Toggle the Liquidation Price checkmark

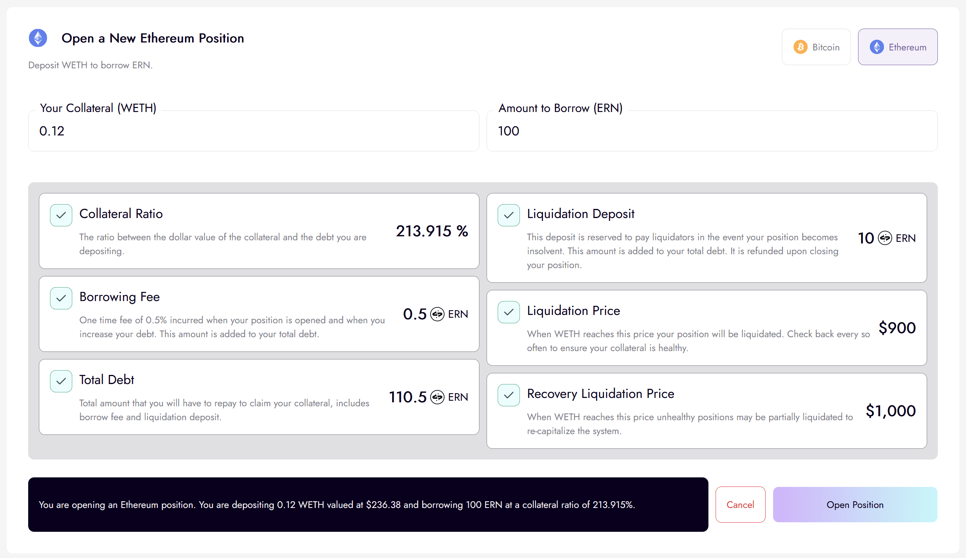[509, 312]
